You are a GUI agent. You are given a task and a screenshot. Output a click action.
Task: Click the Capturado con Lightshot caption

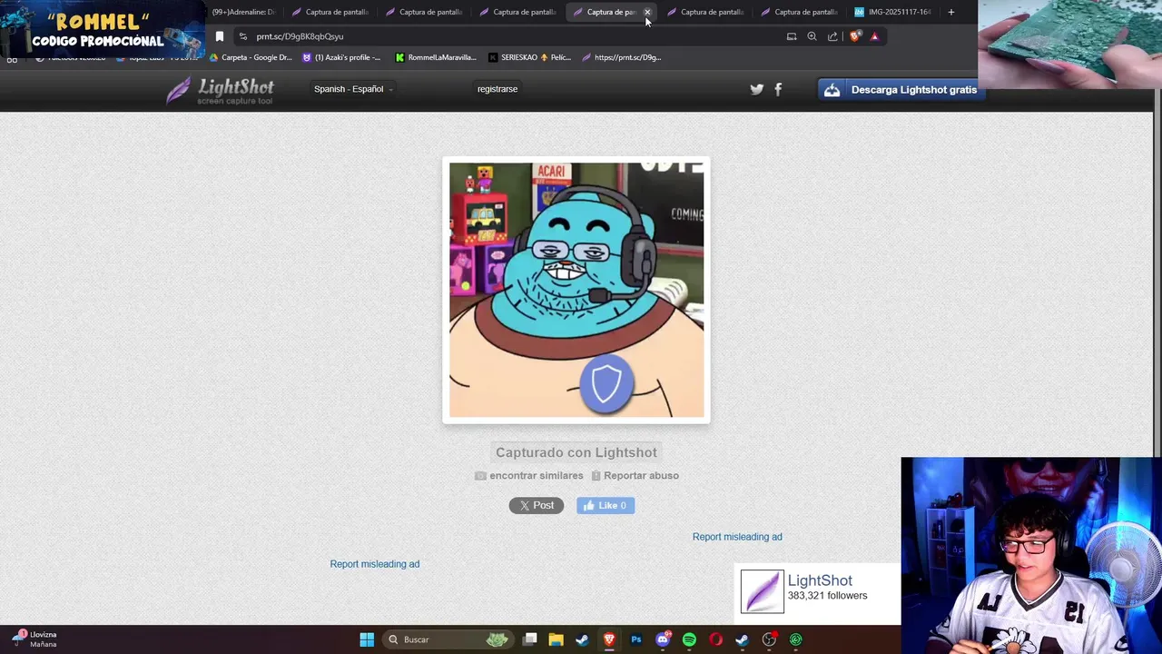(576, 452)
